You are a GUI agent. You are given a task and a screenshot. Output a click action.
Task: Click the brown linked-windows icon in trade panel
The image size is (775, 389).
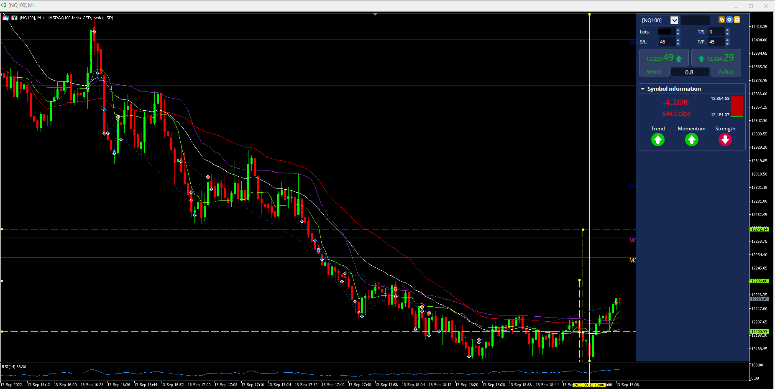tap(721, 20)
